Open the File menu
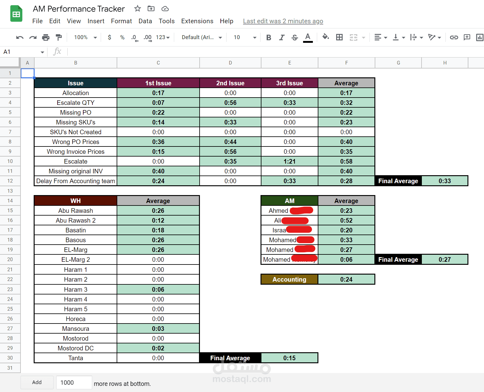Image resolution: width=484 pixels, height=392 pixels. click(x=37, y=21)
